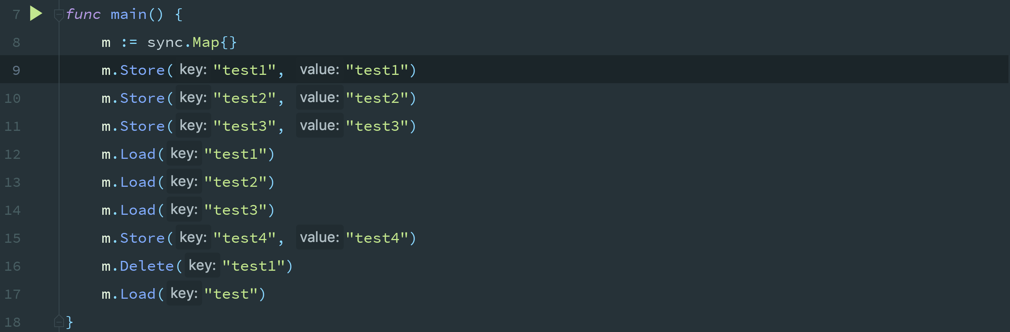1010x332 pixels.
Task: Click the main function name
Action: 128,14
